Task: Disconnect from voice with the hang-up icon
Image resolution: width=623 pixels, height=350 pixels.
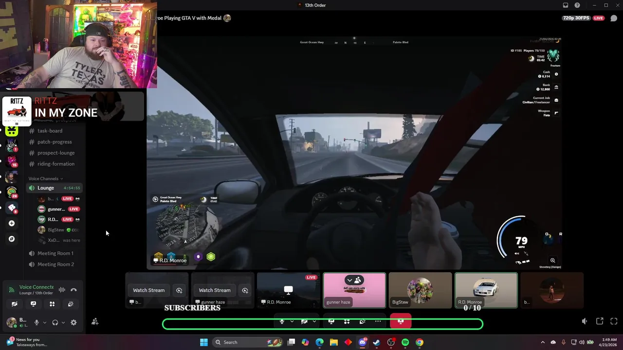Action: (73, 290)
